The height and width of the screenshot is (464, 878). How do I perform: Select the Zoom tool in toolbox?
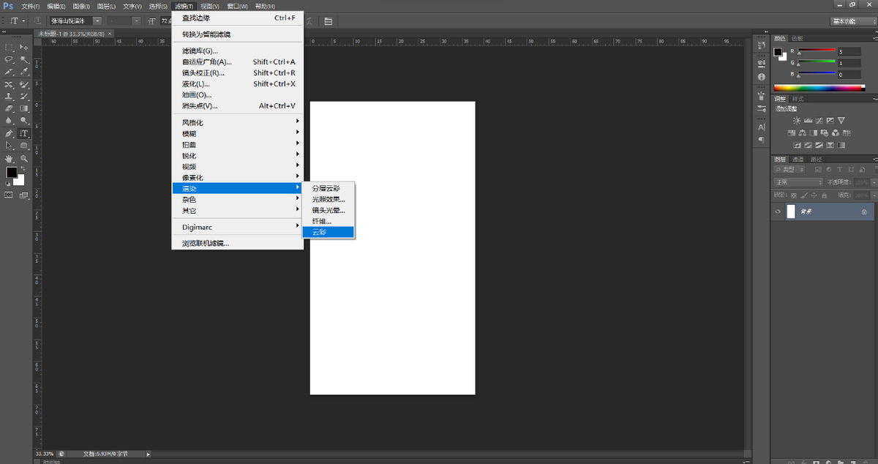tap(24, 158)
